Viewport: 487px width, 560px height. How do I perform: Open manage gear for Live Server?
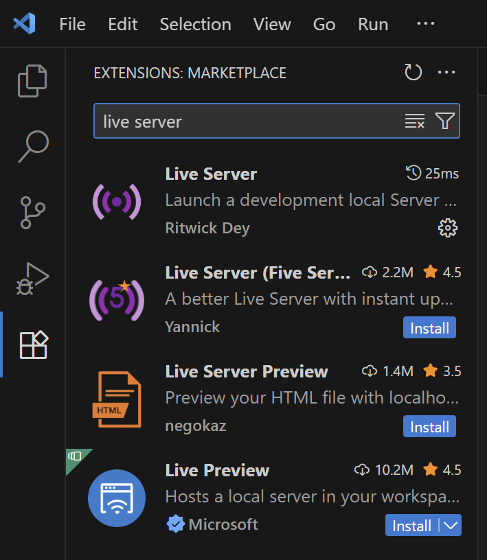(x=448, y=228)
